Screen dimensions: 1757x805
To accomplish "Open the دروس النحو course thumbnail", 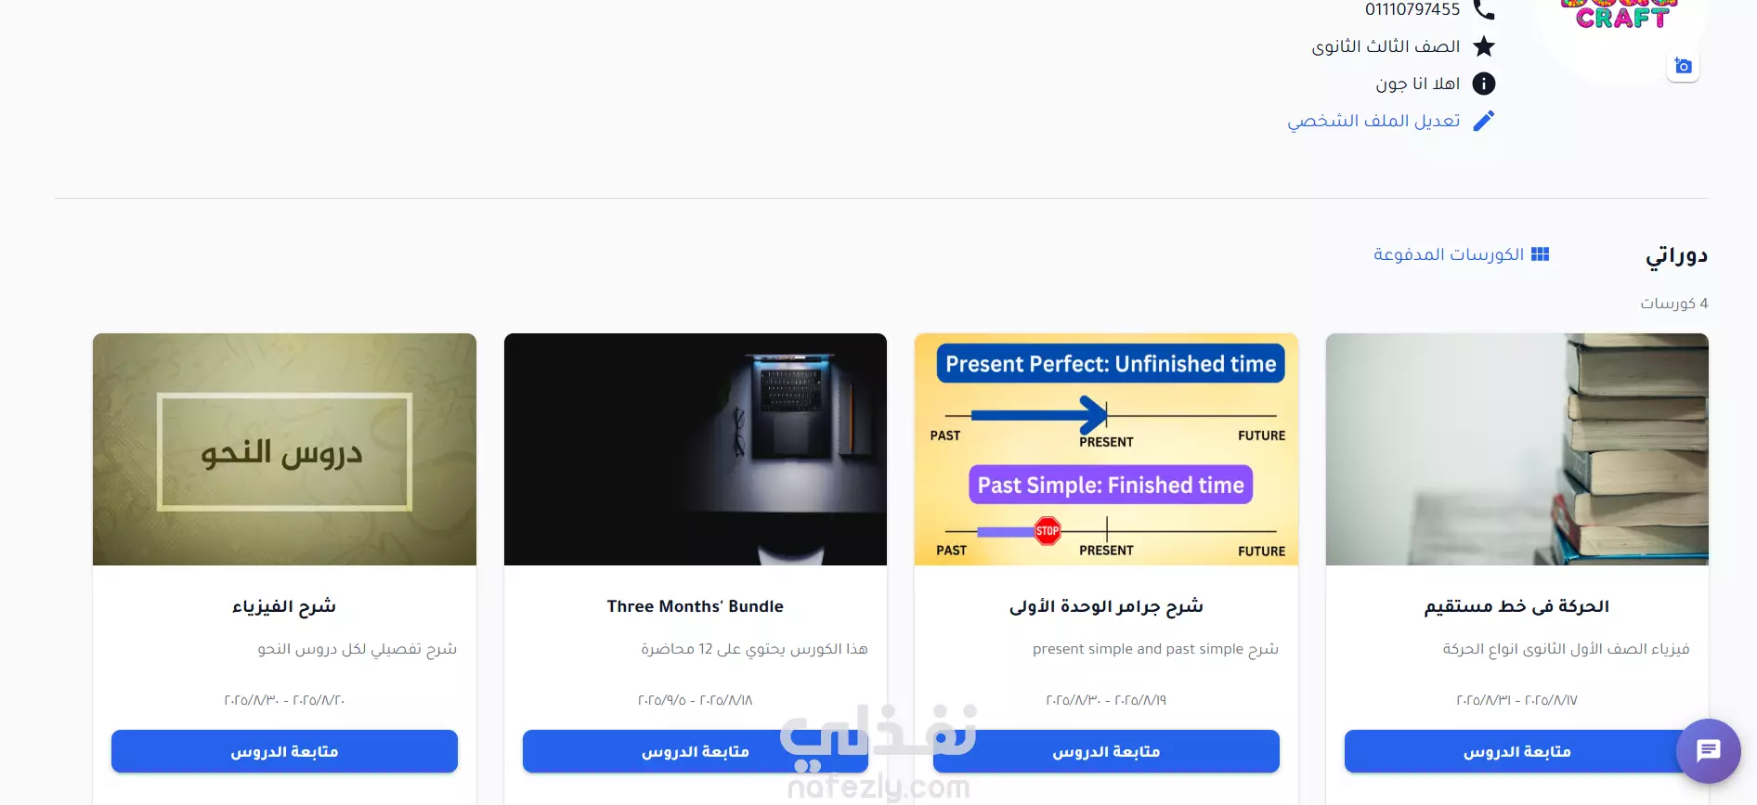I will click(284, 449).
